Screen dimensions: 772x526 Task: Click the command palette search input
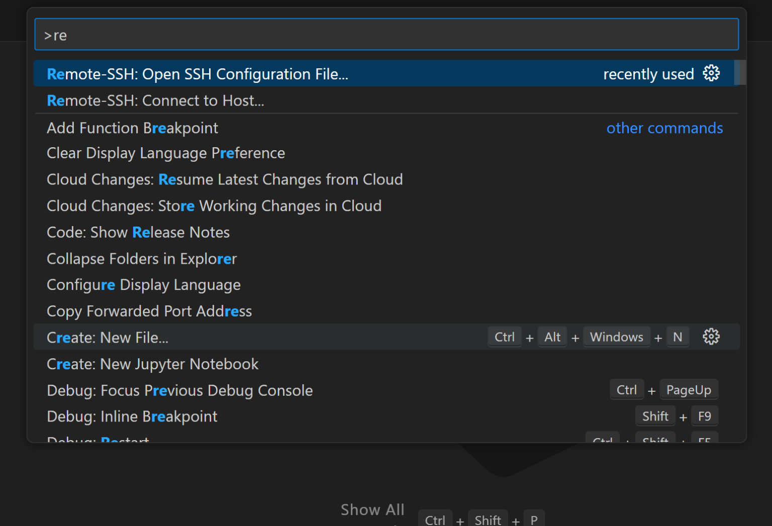pos(386,34)
